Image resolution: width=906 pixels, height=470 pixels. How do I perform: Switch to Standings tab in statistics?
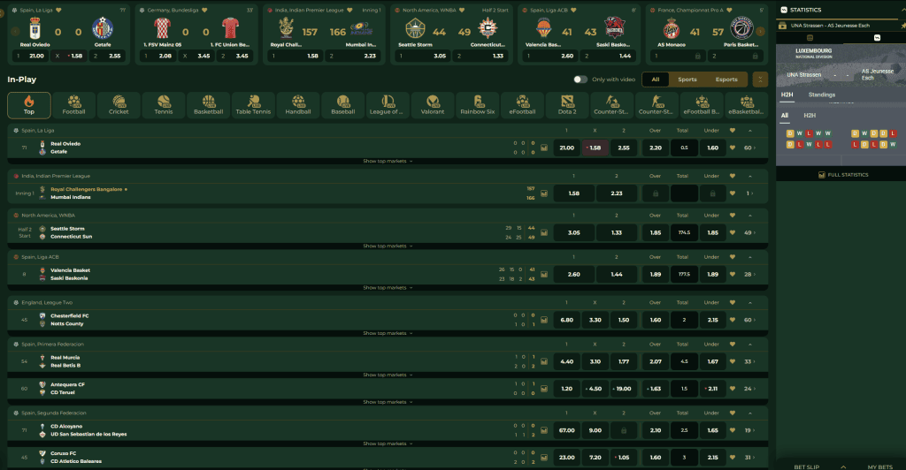coord(822,95)
